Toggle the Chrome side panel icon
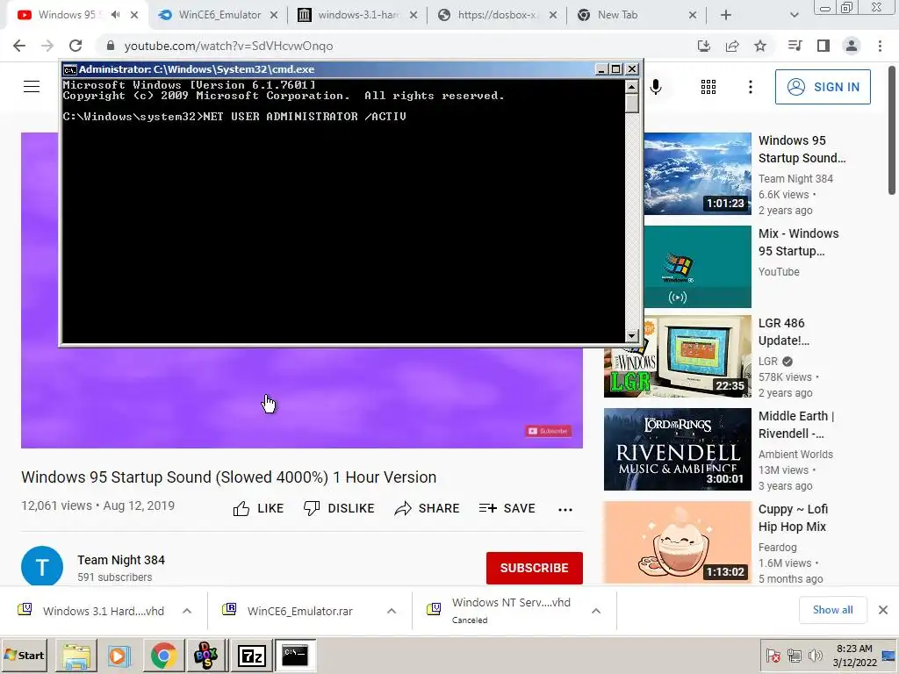Image resolution: width=899 pixels, height=674 pixels. 823,46
